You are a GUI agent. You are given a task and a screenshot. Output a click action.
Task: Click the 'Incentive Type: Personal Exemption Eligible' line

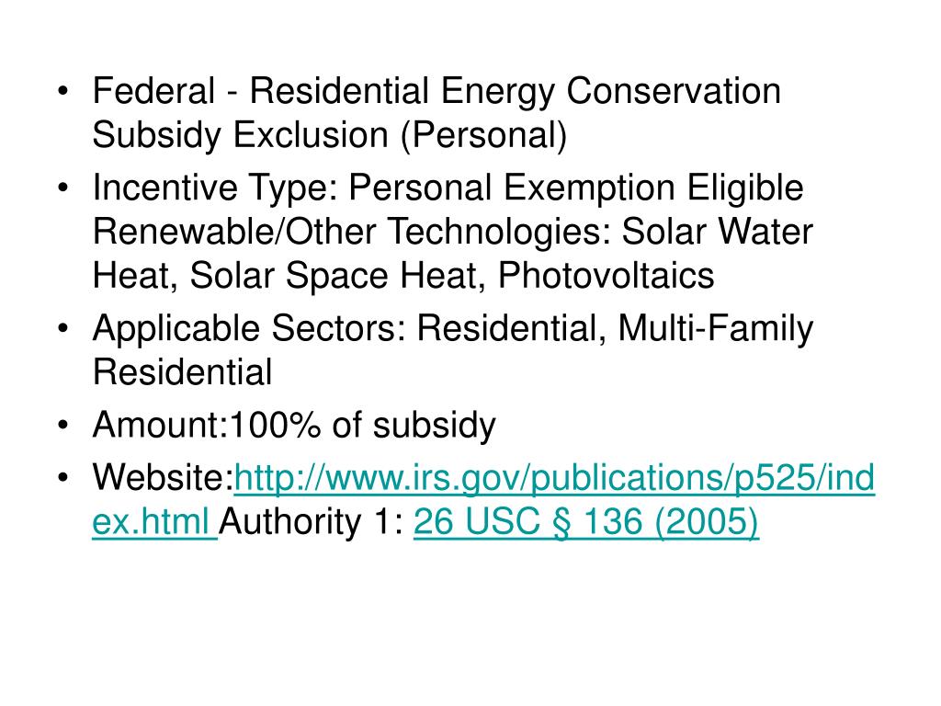coord(448,188)
